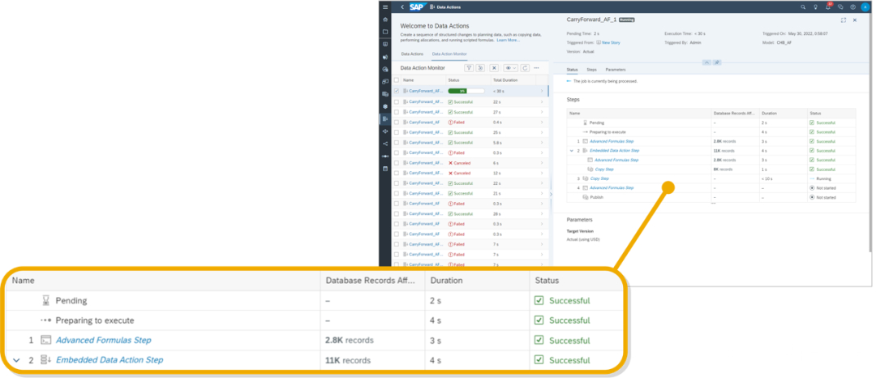Collapse the detail header with up chevron

tap(706, 62)
